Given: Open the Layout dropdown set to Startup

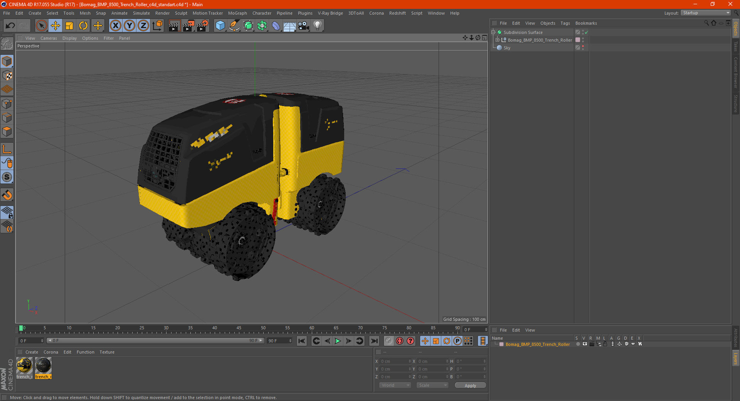Looking at the screenshot, I should point(706,13).
